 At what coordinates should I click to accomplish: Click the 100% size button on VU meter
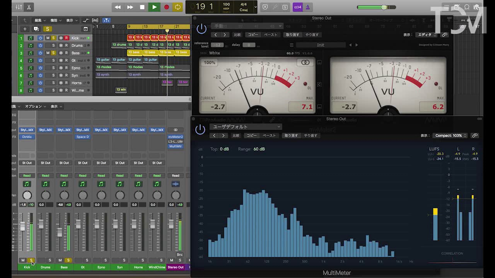tap(210, 63)
